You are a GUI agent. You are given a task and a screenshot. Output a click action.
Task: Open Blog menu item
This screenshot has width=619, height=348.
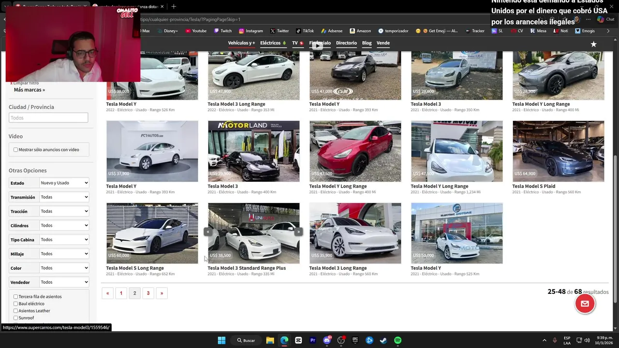[x=367, y=43]
